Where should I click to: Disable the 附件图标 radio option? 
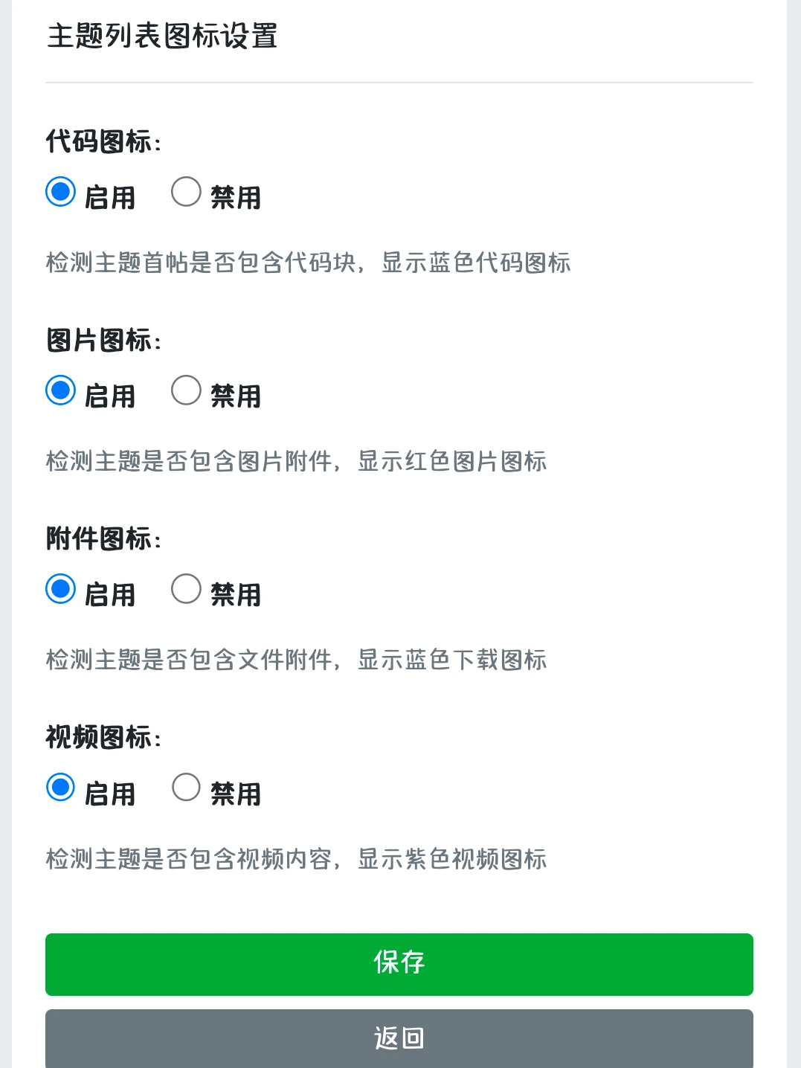(186, 589)
